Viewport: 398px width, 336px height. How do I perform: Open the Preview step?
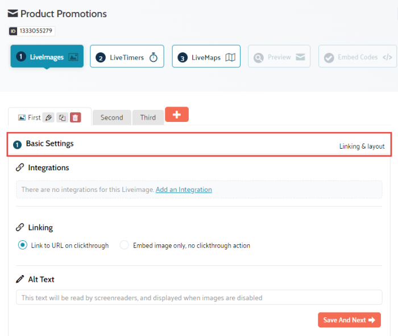click(x=279, y=57)
